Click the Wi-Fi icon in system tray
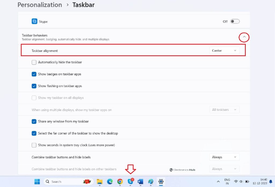Image resolution: width=275 pixels, height=187 pixels. point(236,181)
